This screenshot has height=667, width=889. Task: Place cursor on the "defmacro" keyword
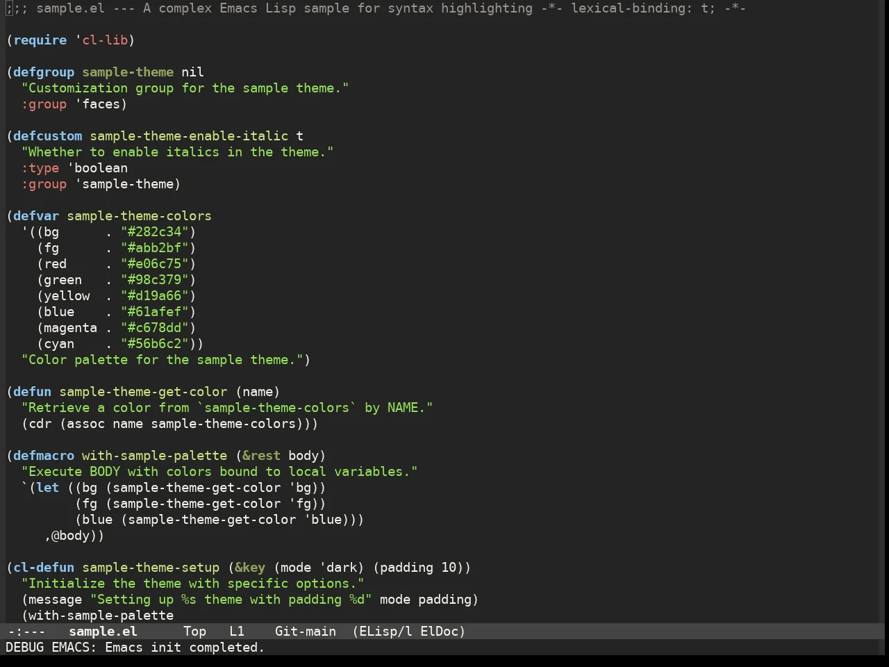click(44, 456)
